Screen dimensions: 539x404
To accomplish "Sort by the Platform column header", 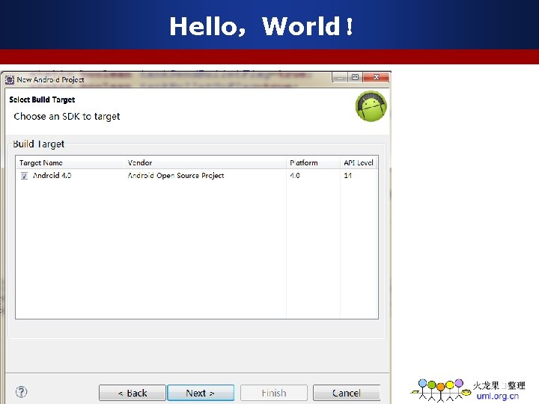I will [x=313, y=163].
